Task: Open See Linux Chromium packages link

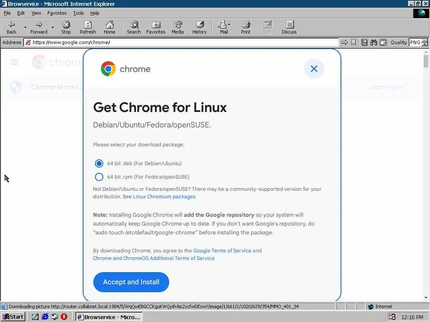Action: [x=159, y=197]
